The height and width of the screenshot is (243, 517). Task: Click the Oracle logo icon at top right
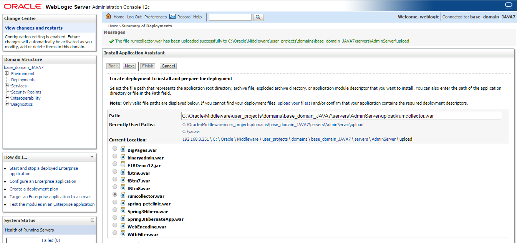coord(509,5)
